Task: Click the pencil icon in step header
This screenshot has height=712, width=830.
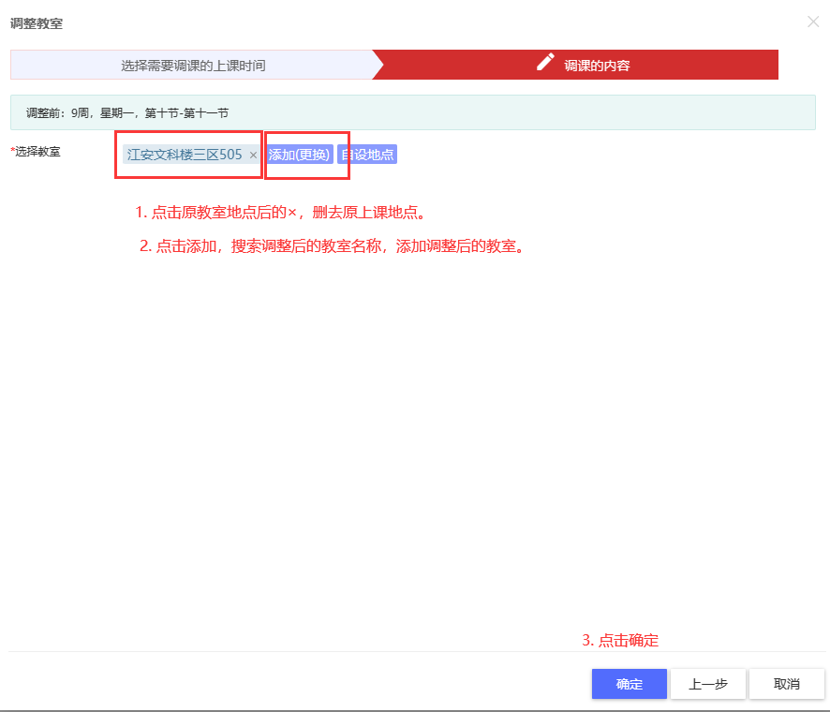Action: click(545, 63)
